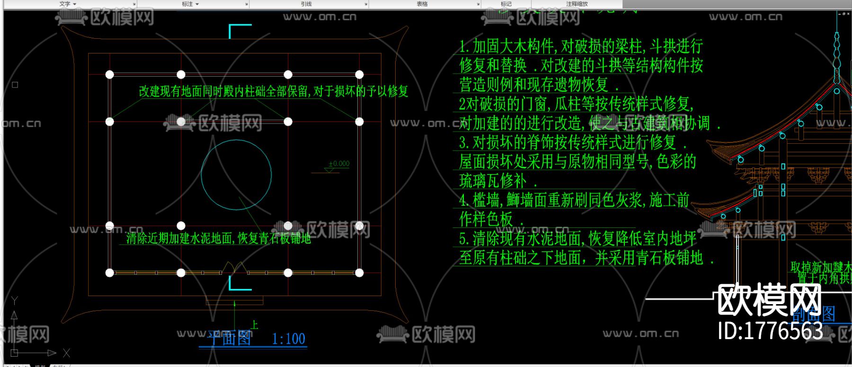Select the note line 2对破损的门窗,瓜柱
This screenshot has width=852, height=367.
coord(576,104)
